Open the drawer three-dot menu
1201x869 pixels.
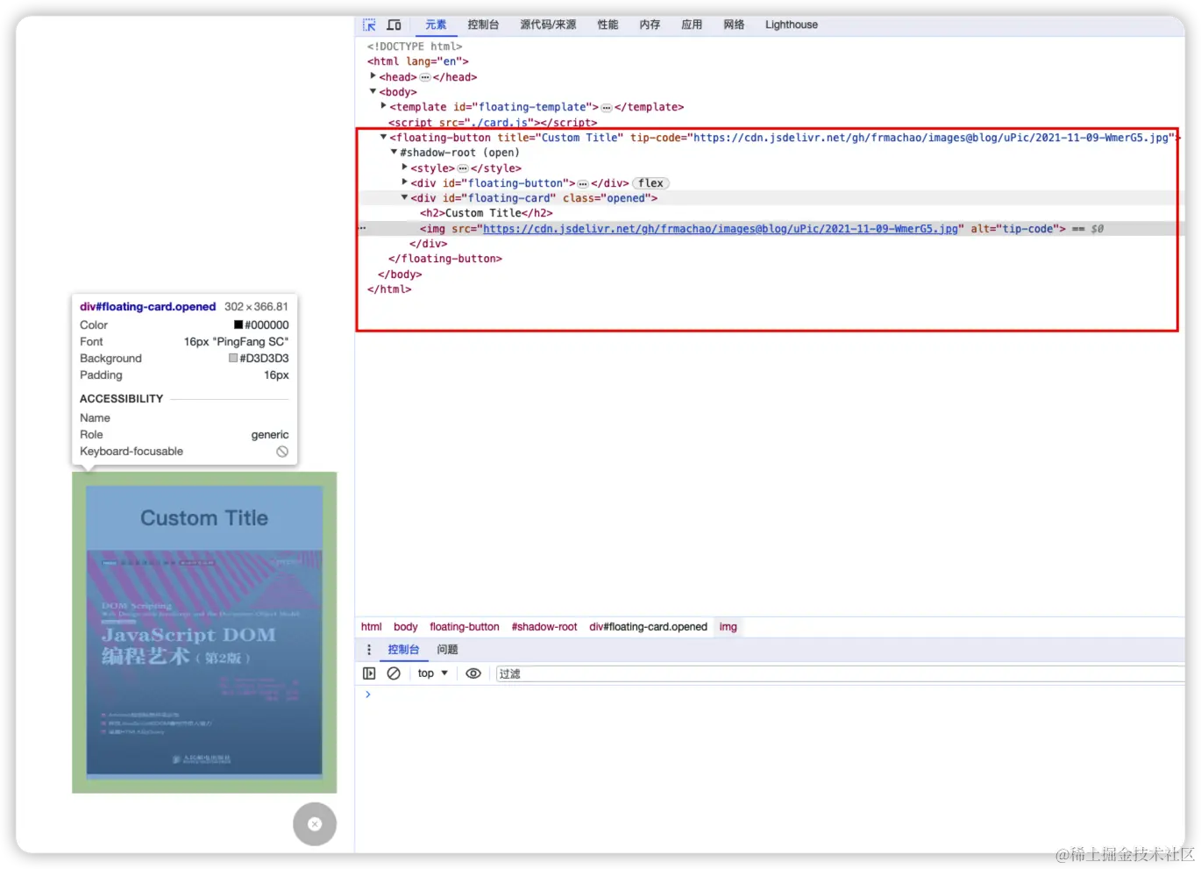pyautogui.click(x=369, y=650)
